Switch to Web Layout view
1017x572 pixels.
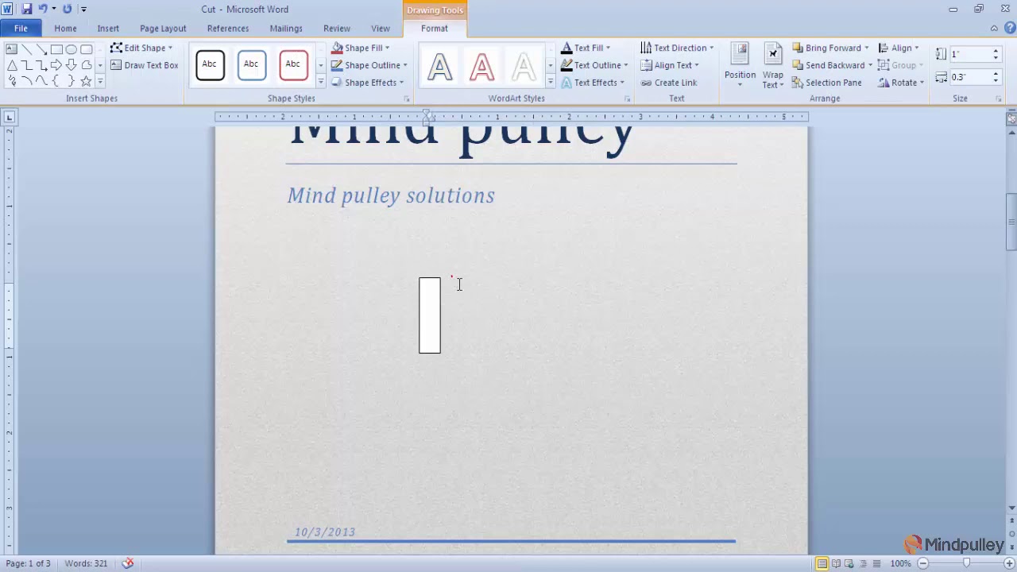coord(849,563)
